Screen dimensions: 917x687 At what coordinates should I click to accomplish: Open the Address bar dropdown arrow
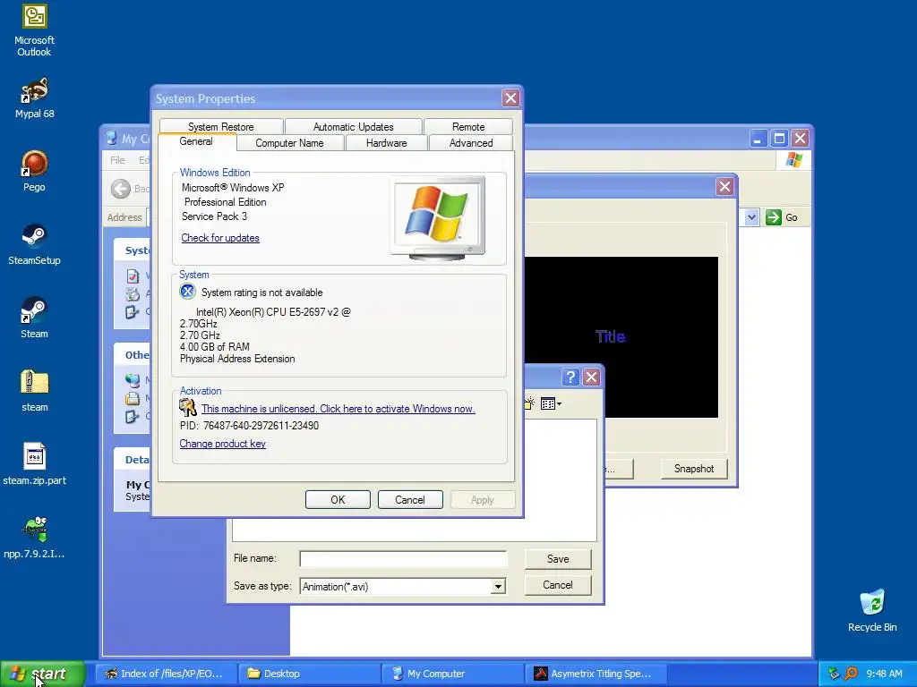pyautogui.click(x=751, y=217)
